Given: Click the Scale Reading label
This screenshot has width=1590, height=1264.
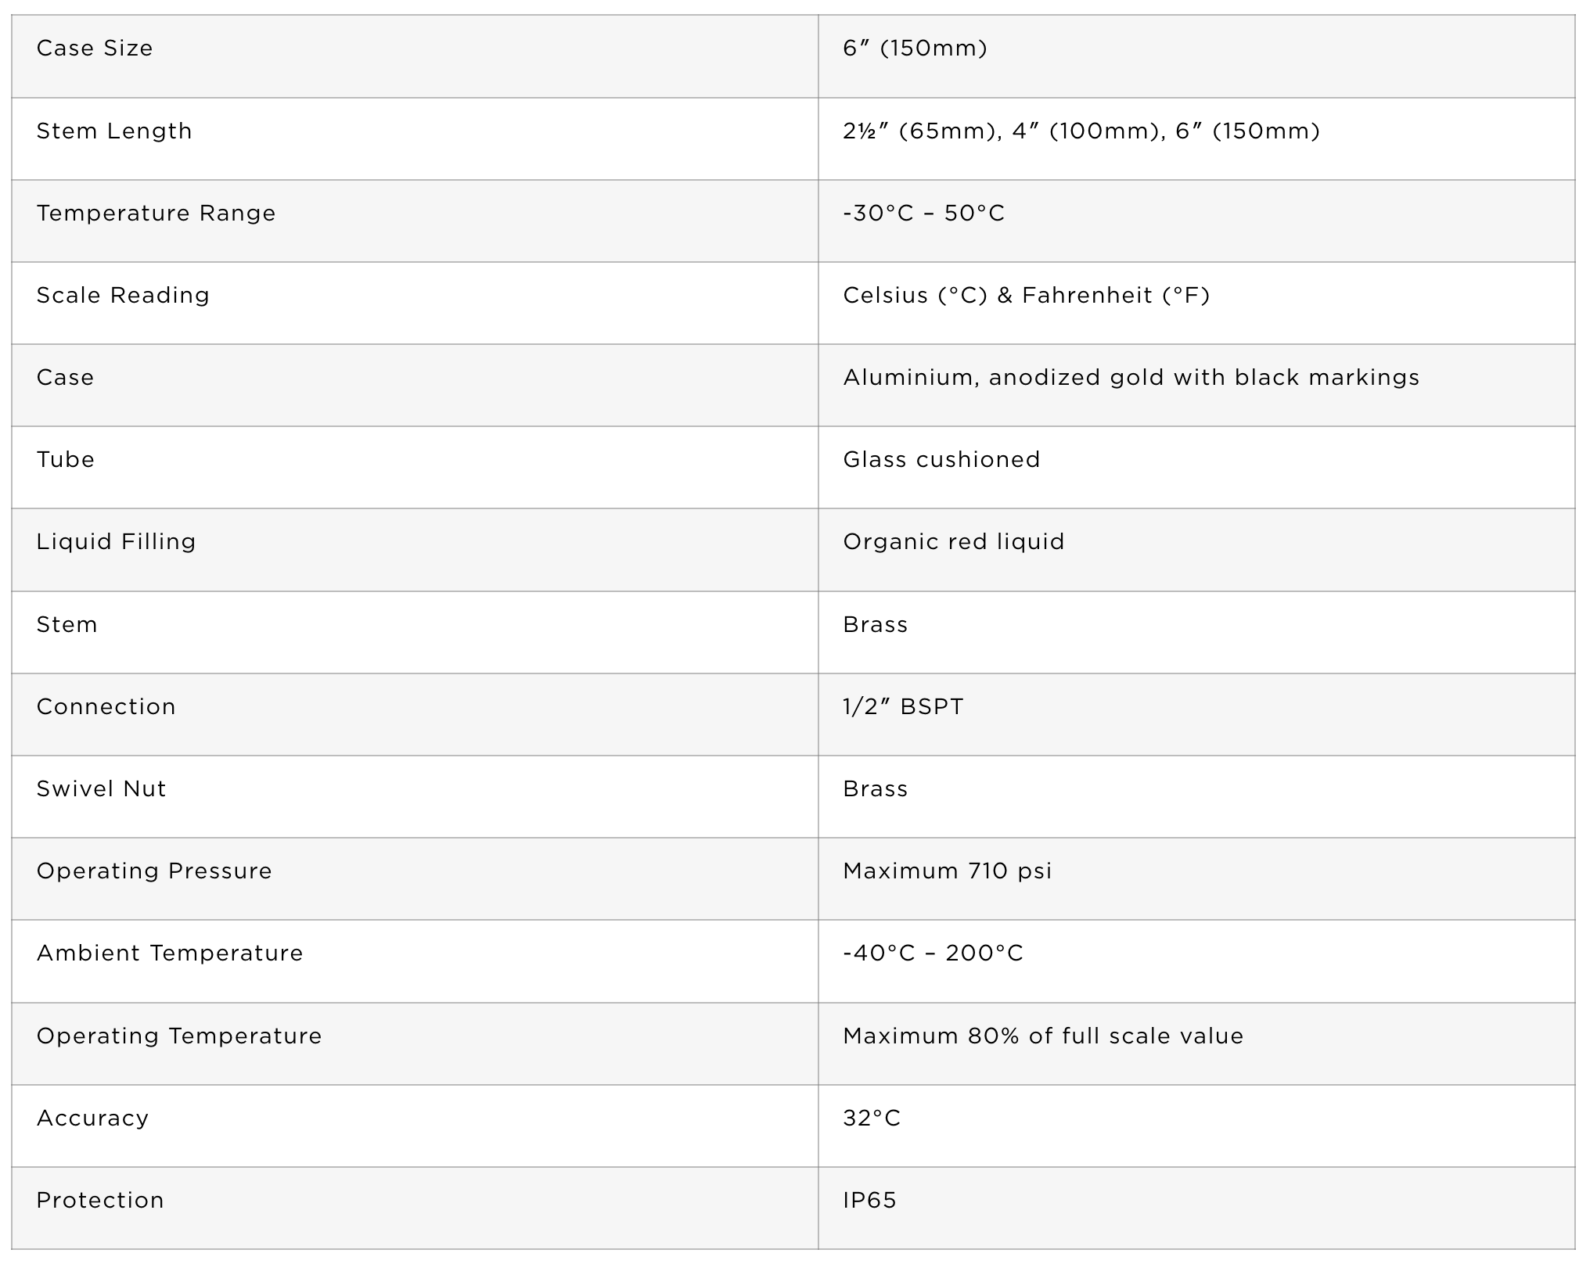Looking at the screenshot, I should [x=123, y=295].
